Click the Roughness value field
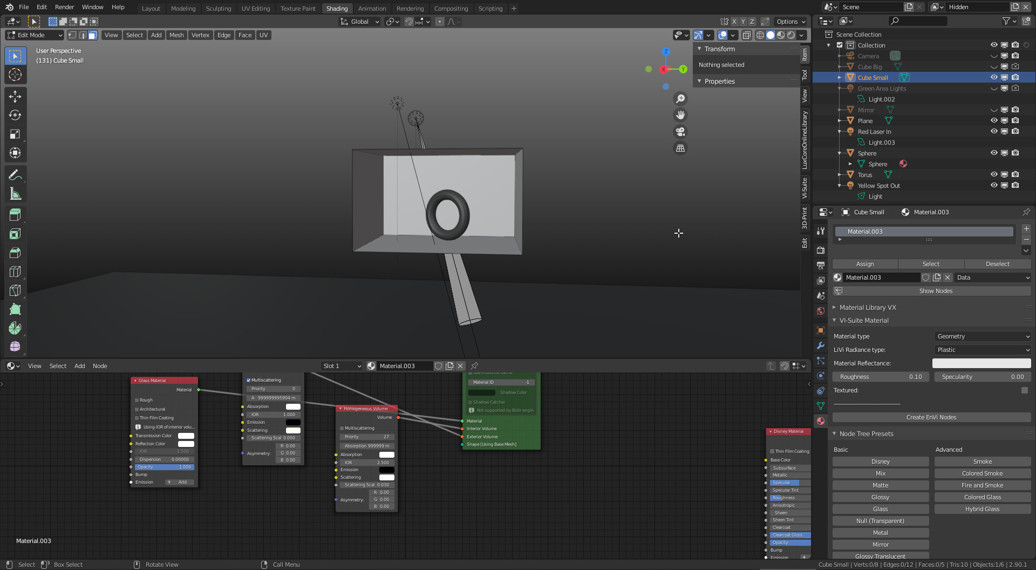The height and width of the screenshot is (570, 1036). (x=880, y=377)
